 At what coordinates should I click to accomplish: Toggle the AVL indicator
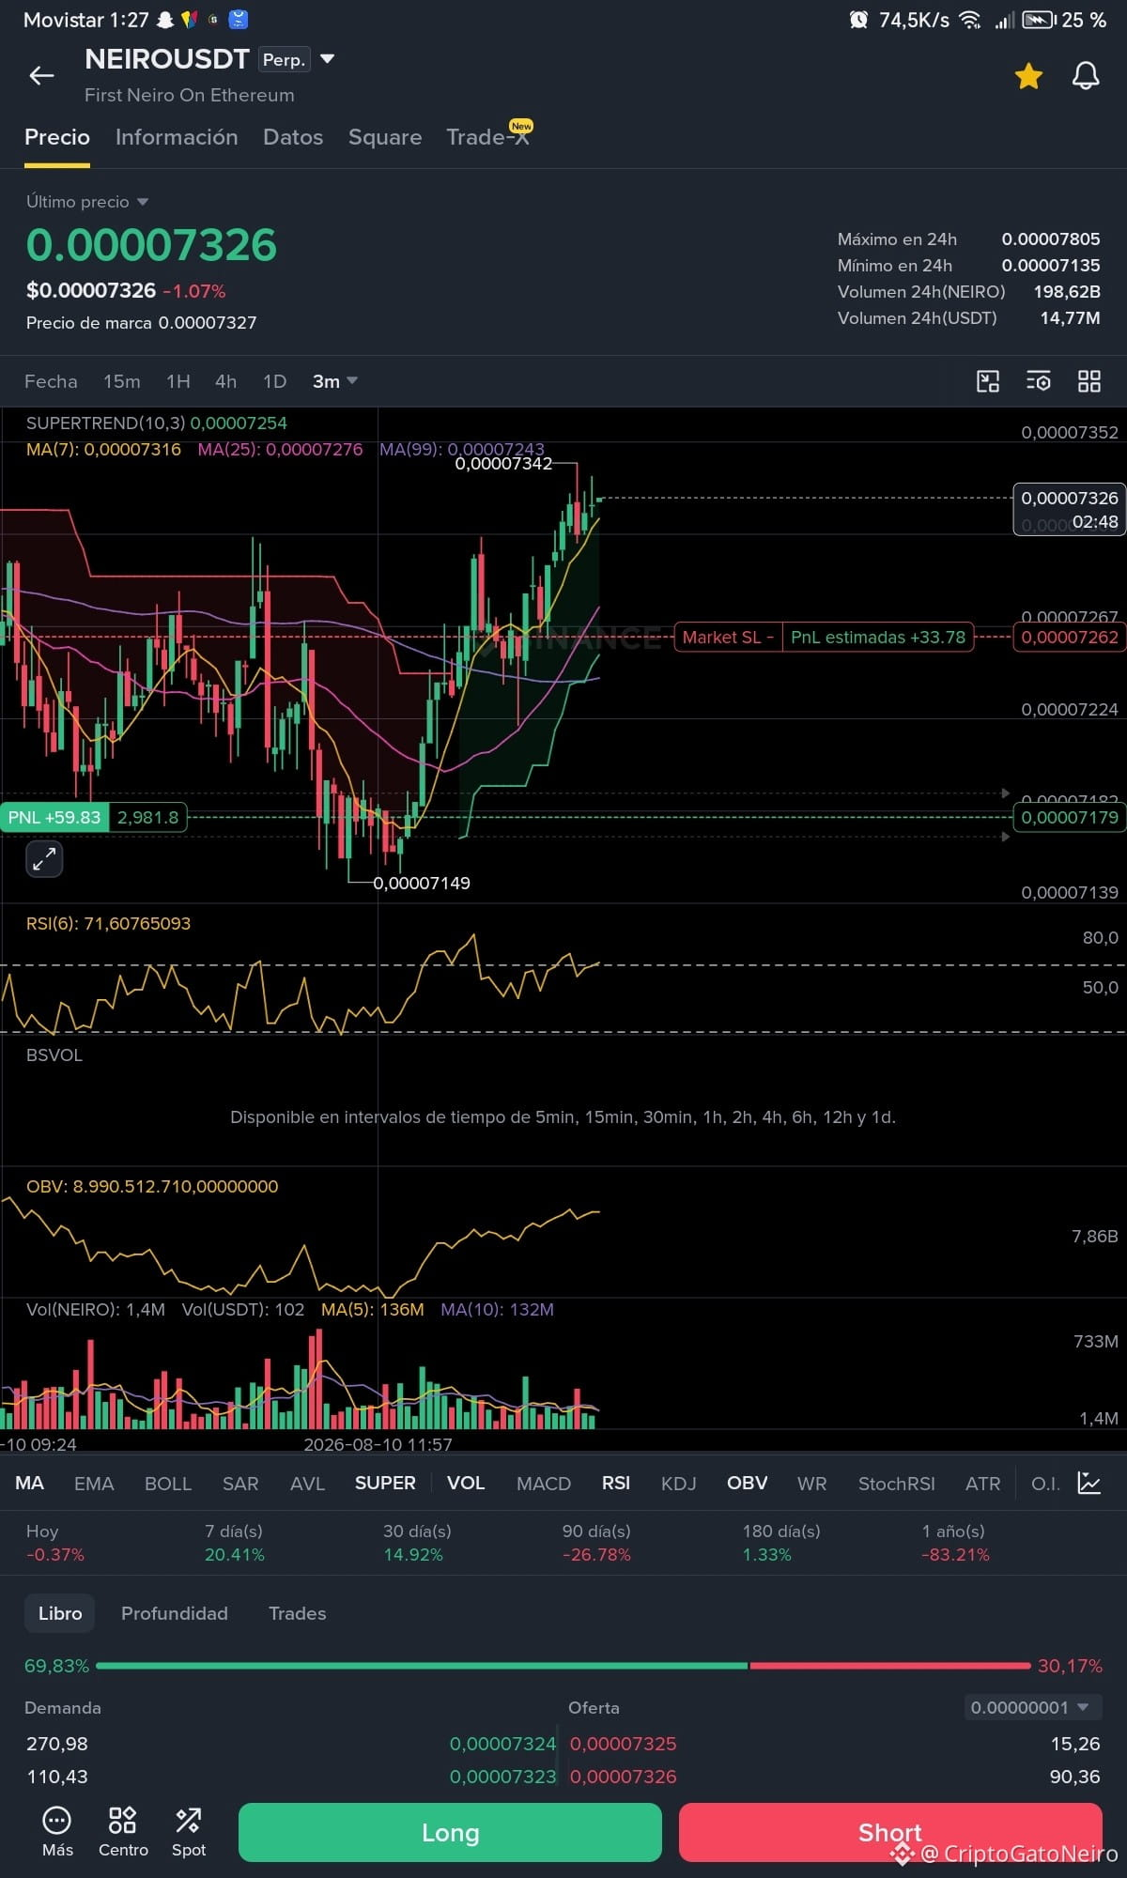click(x=307, y=1483)
